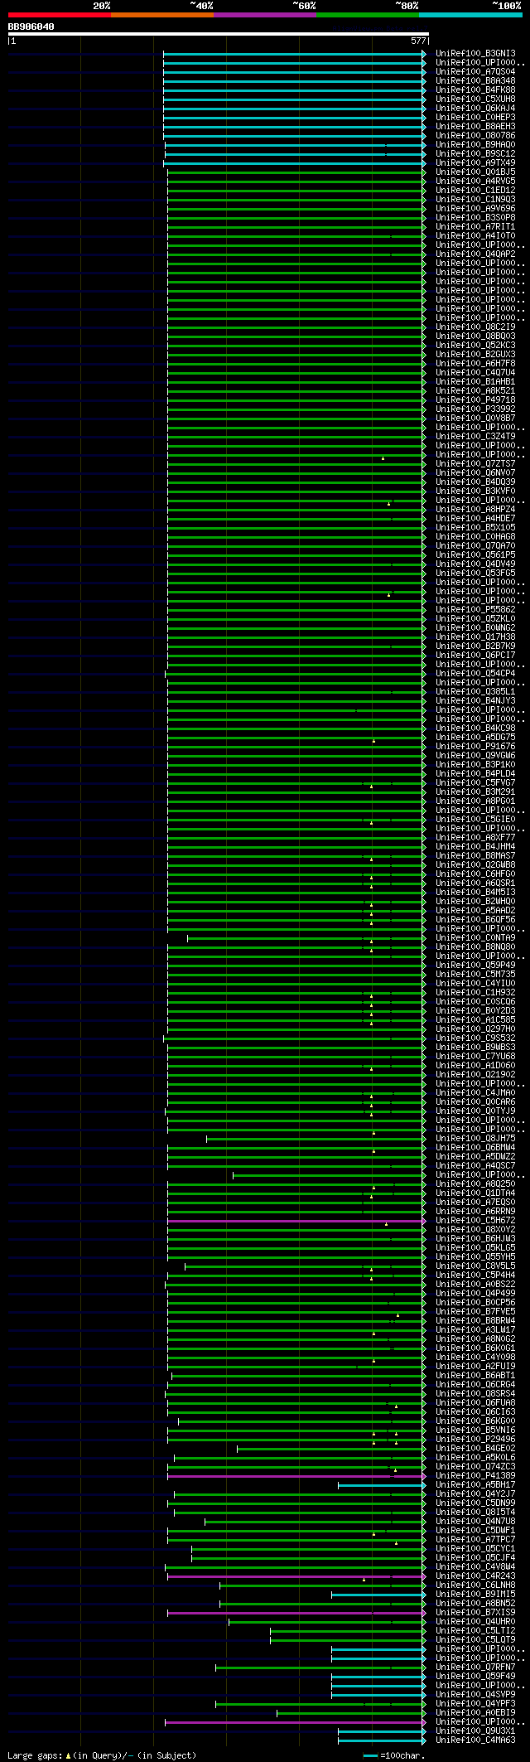This screenshot has height=1762, width=530.
Task: Select the UniRef100_B9IMI5 label
Action: pos(475,1595)
